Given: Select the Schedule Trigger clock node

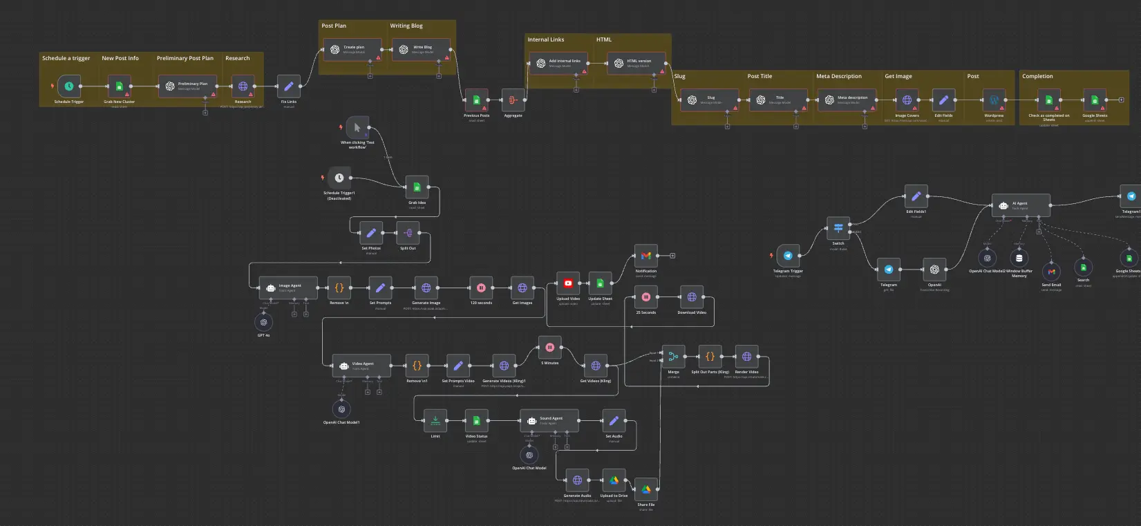Looking at the screenshot, I should pyautogui.click(x=69, y=86).
